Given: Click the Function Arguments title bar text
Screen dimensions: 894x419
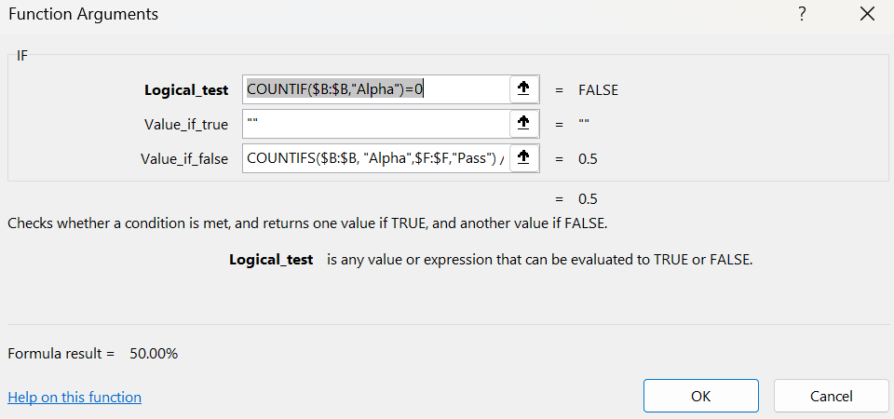Looking at the screenshot, I should coord(83,14).
